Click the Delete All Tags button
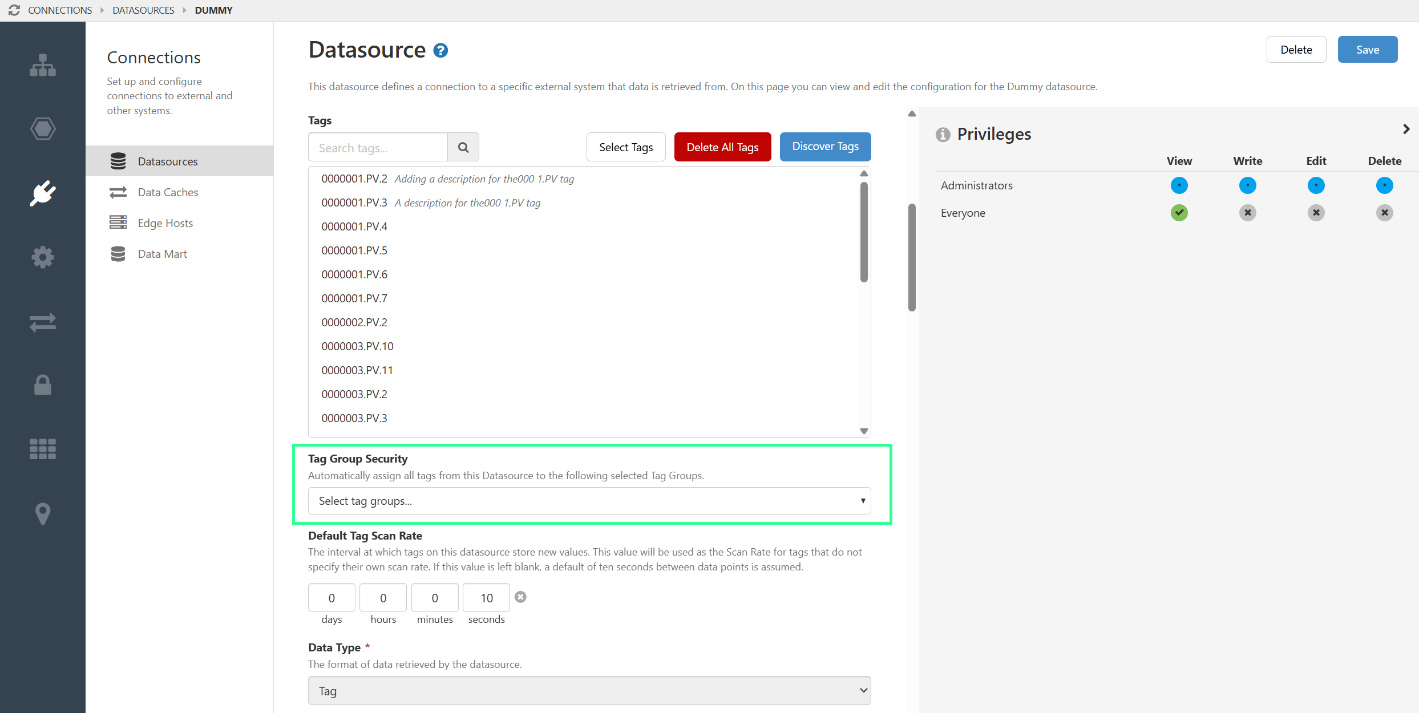 coord(722,147)
